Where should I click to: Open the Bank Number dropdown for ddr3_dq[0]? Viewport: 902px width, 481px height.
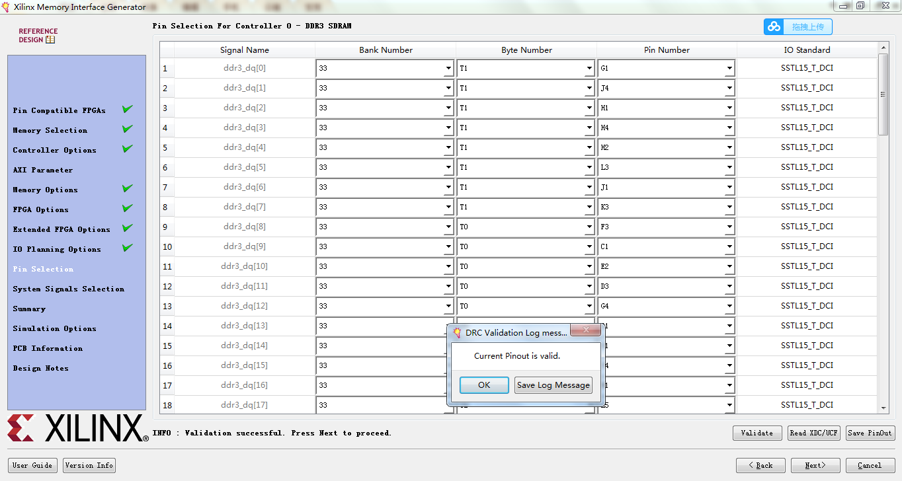[x=448, y=68]
